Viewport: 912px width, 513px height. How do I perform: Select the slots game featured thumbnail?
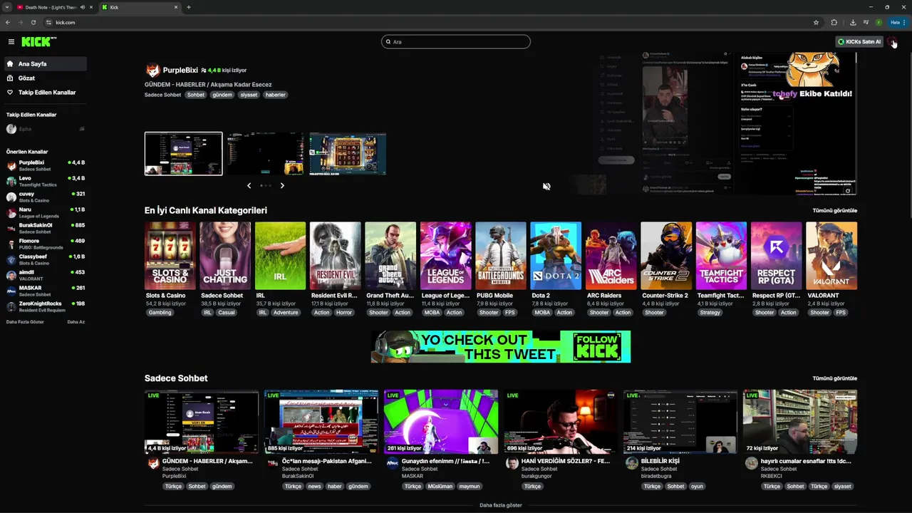click(x=348, y=153)
